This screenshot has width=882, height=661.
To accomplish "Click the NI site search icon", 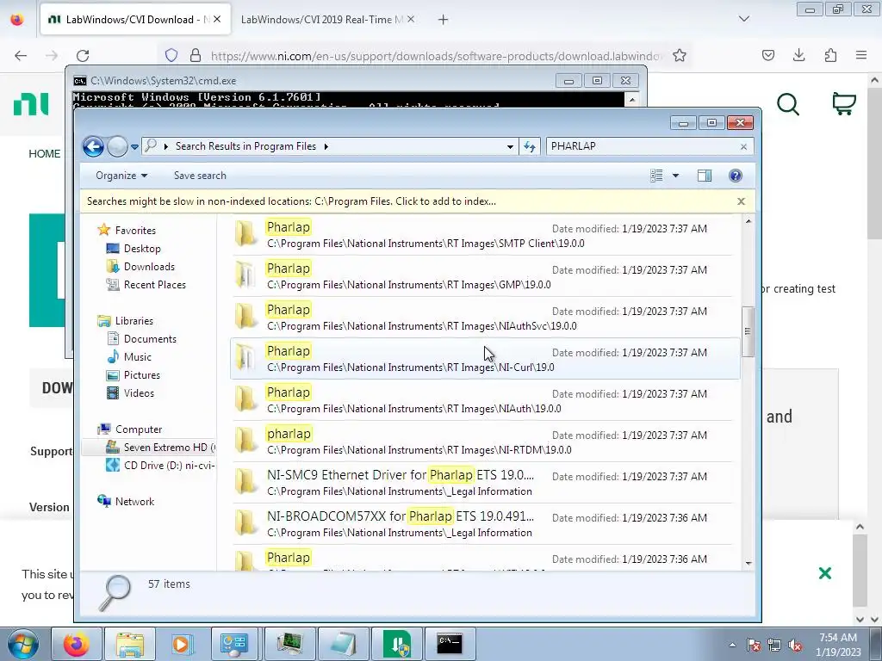I will (x=787, y=104).
